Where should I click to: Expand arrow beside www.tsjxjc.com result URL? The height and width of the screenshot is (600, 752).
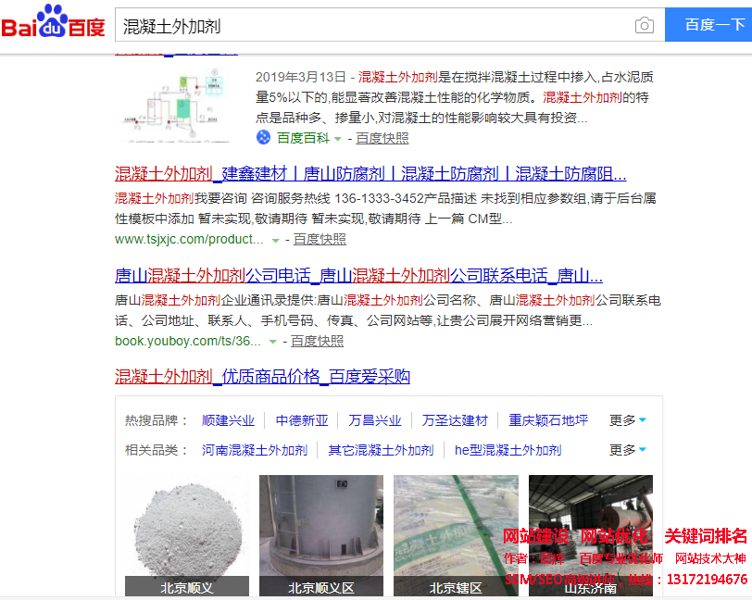point(276,240)
